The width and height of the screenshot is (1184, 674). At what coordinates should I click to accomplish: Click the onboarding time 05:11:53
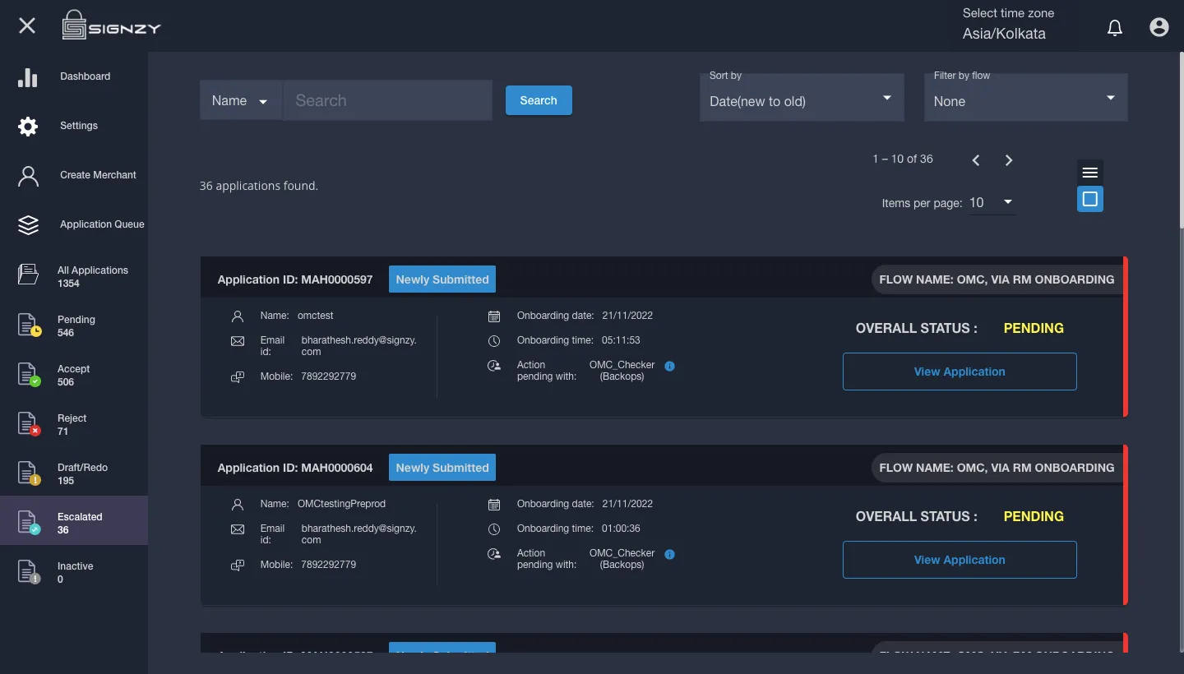click(621, 340)
